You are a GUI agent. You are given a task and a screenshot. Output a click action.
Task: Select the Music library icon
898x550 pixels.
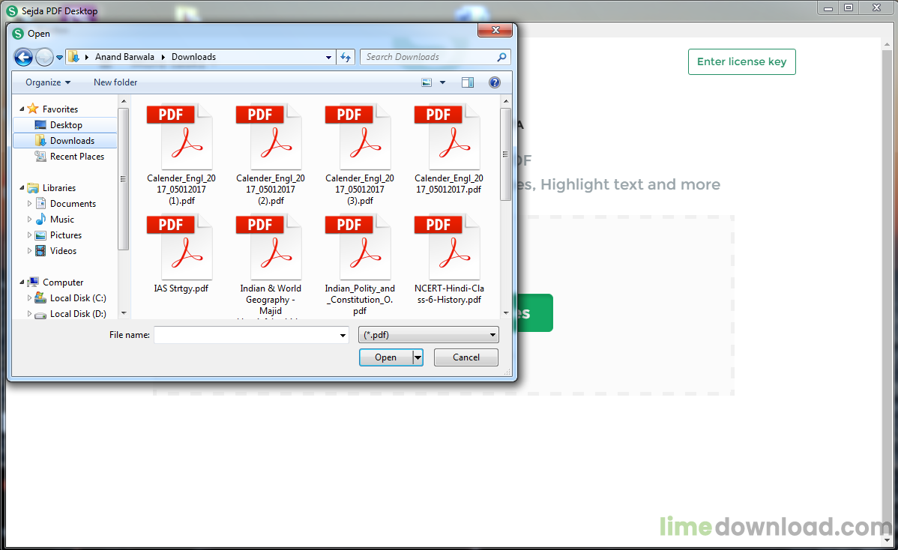pyautogui.click(x=40, y=220)
